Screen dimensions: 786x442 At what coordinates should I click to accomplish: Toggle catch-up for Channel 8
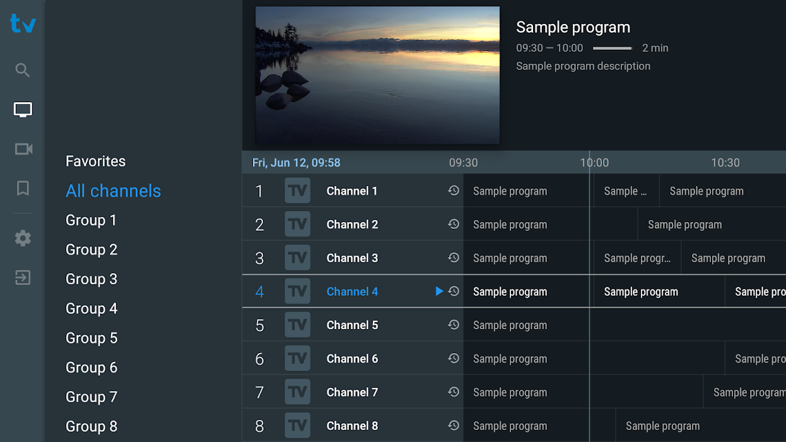tap(454, 425)
